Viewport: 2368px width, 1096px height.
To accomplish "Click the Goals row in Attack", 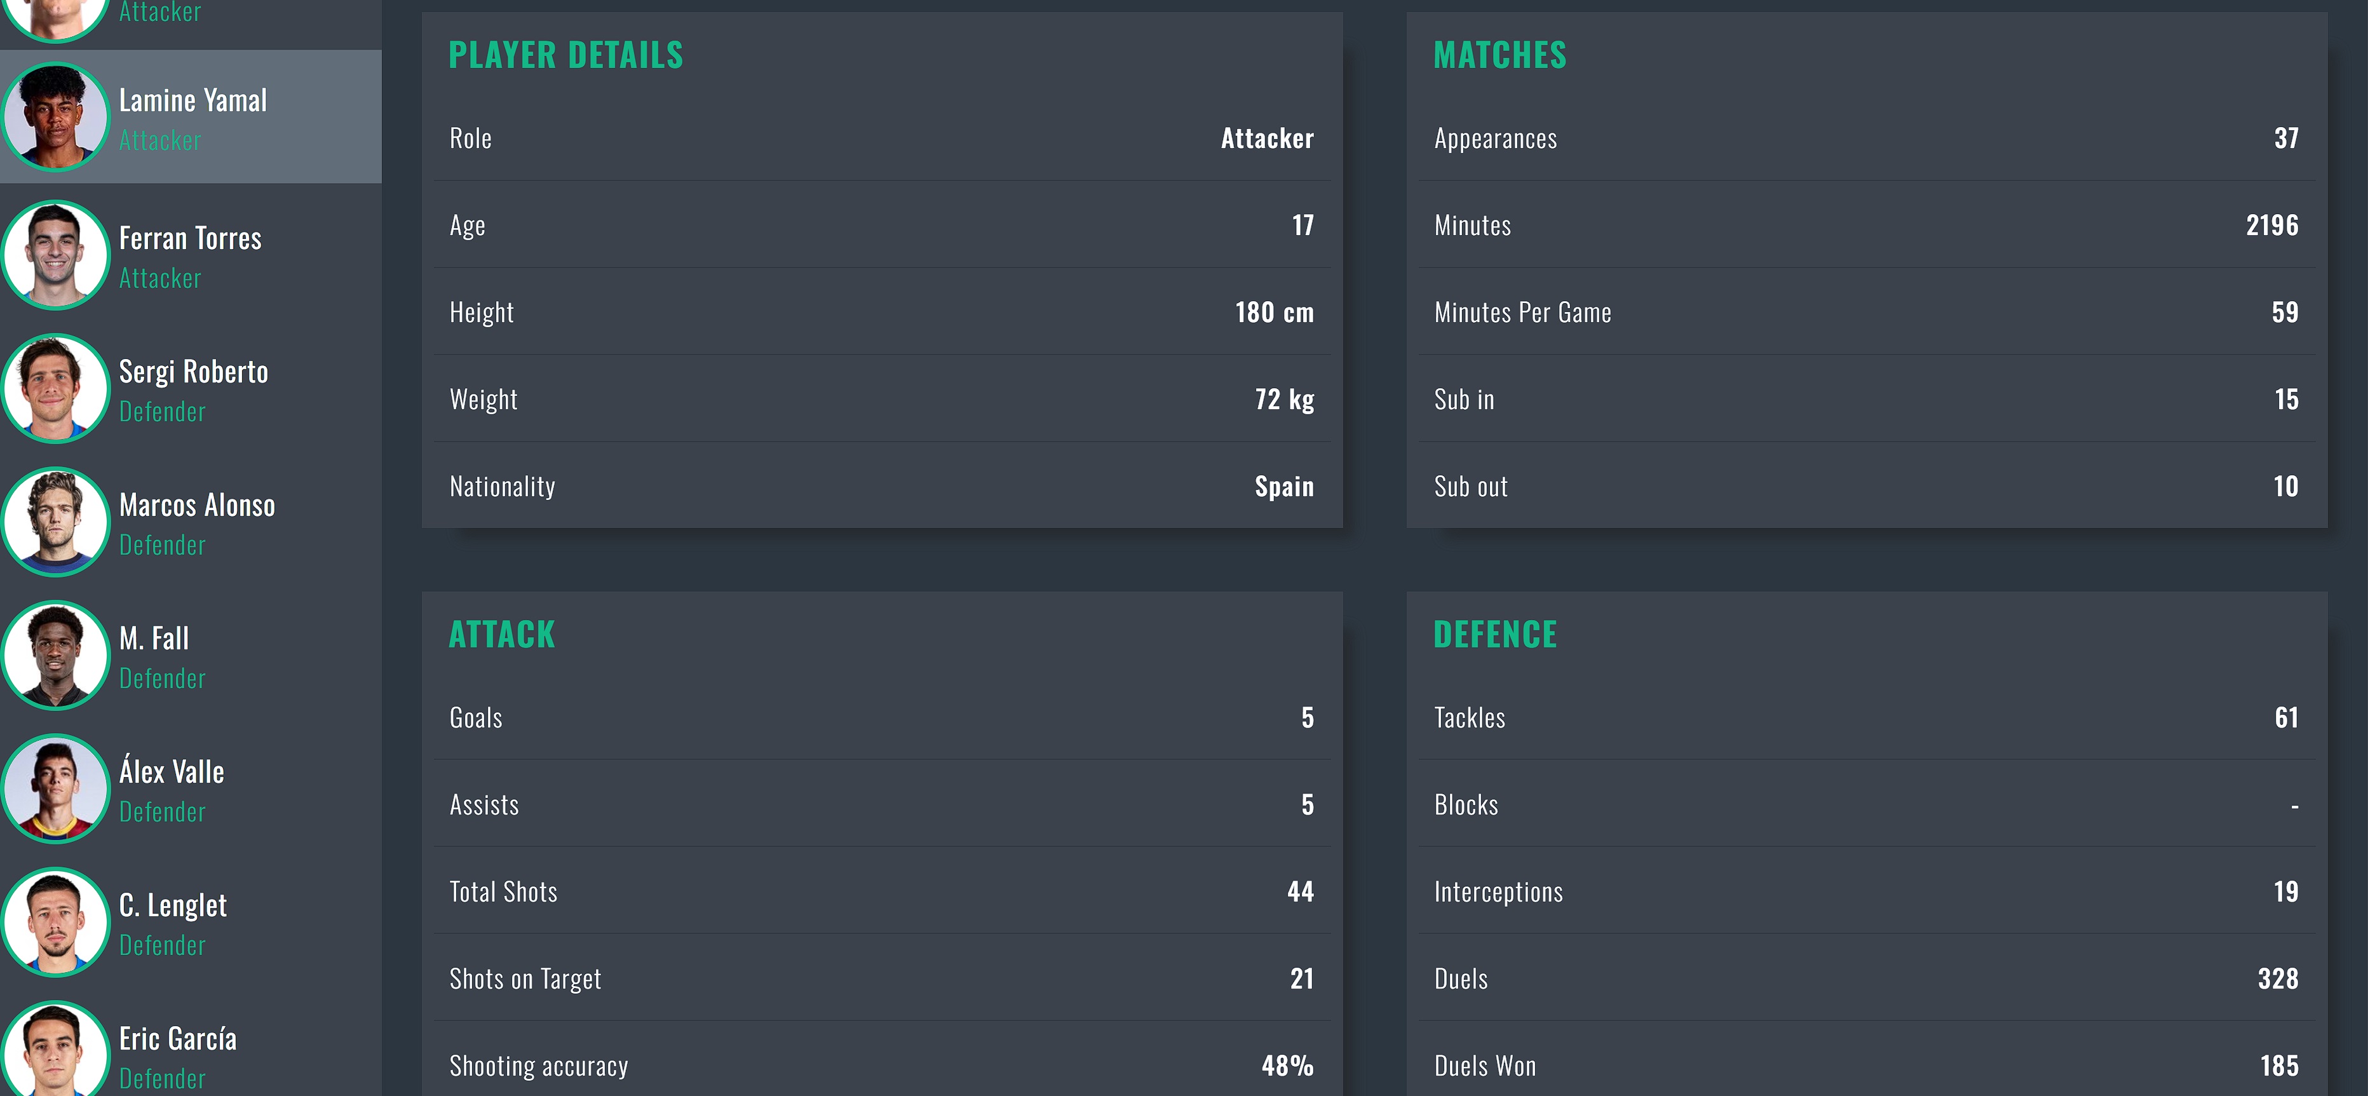I will [881, 717].
